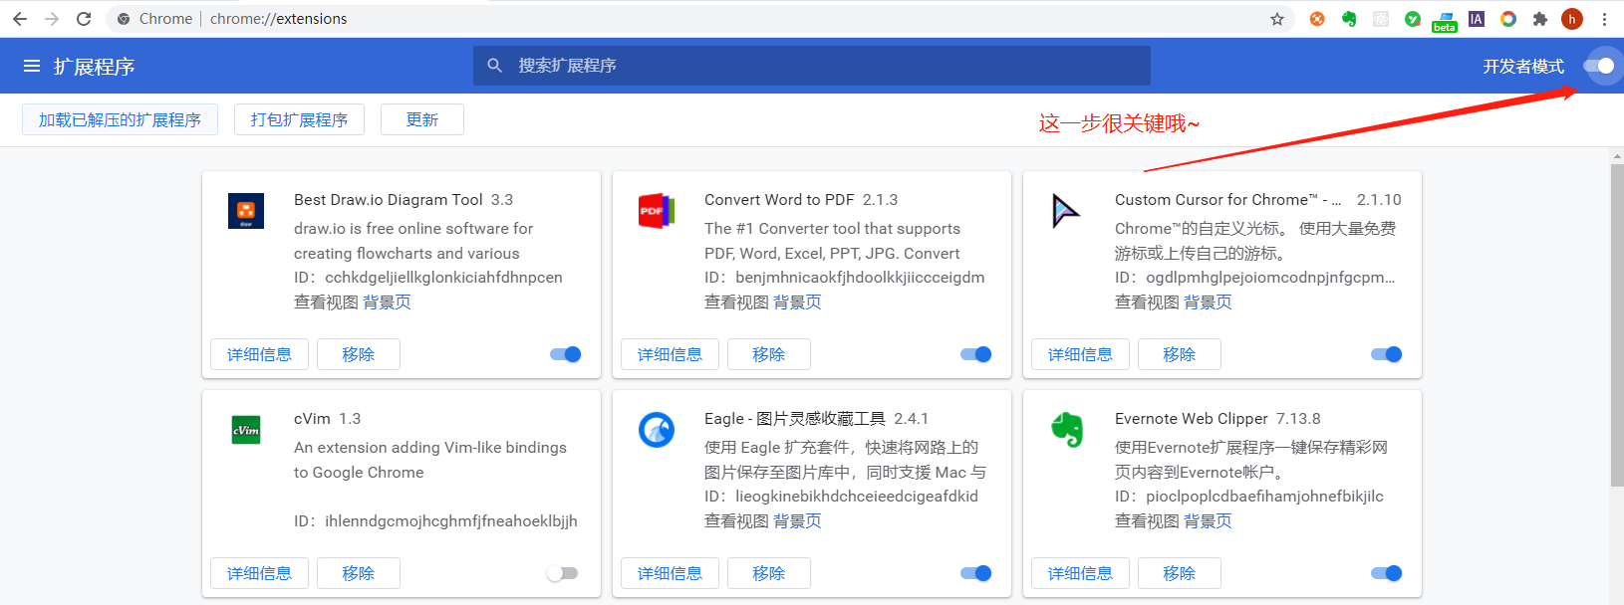Open 背景页 link for Evernote Web Clipper

point(1208,521)
